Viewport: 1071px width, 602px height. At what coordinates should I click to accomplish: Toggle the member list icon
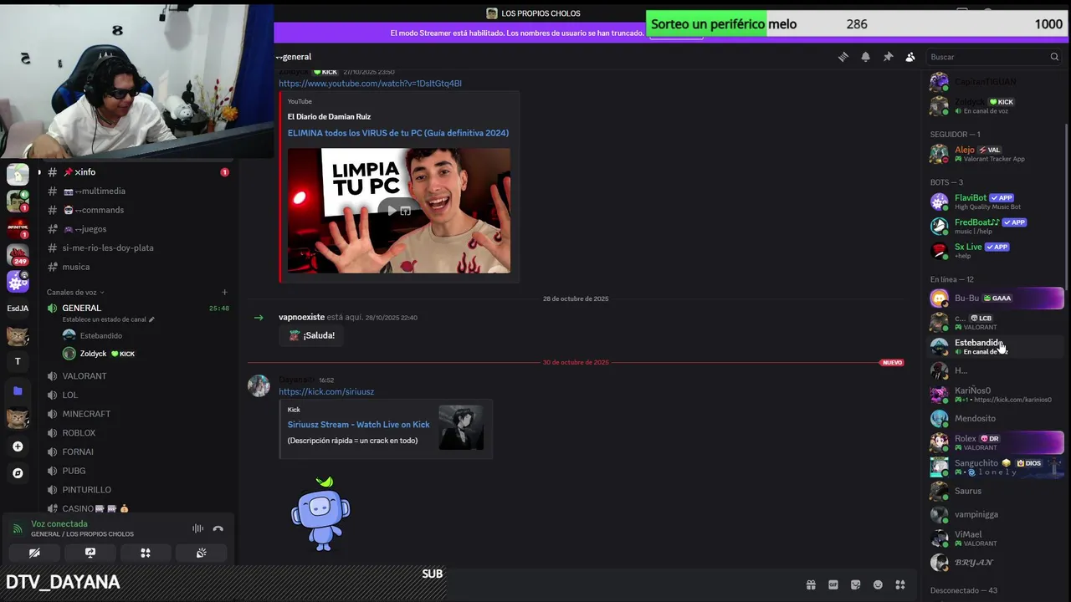(x=910, y=57)
